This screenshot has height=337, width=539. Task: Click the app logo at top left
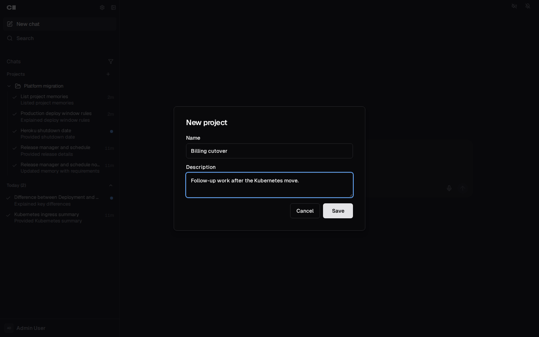pos(11,7)
